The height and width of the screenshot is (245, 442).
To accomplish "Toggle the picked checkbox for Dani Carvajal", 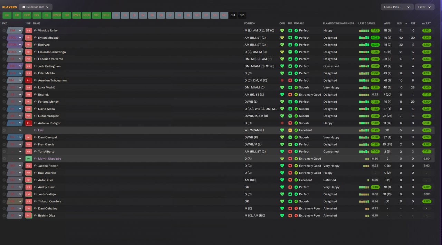I will pos(4,137).
